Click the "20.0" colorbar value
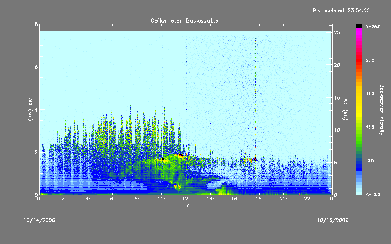 click(x=370, y=60)
